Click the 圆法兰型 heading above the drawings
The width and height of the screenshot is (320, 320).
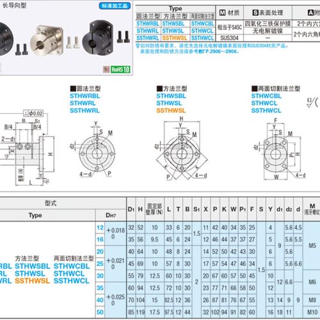coord(85,88)
